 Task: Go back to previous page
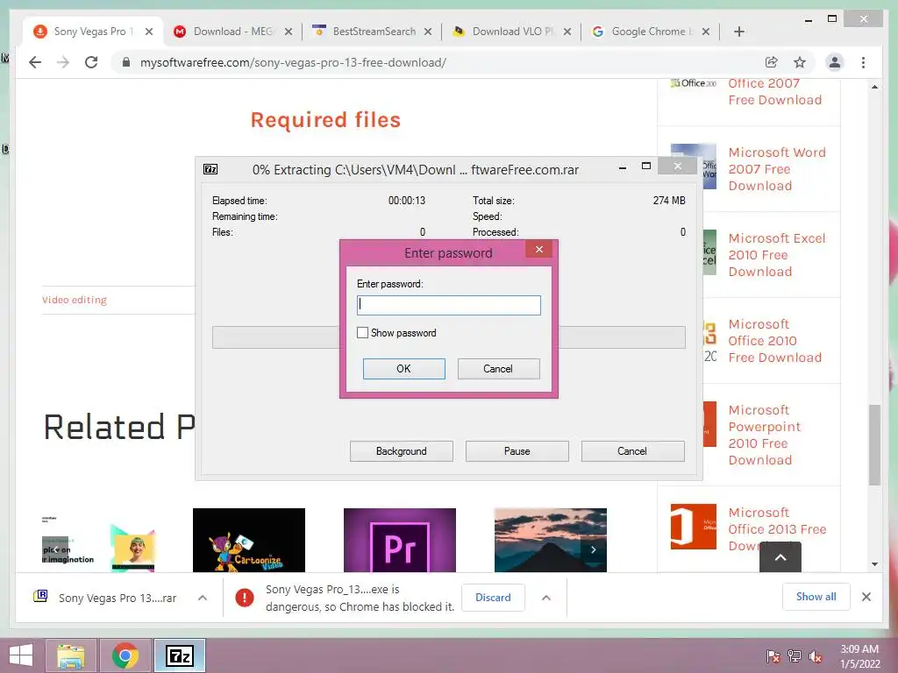(35, 62)
